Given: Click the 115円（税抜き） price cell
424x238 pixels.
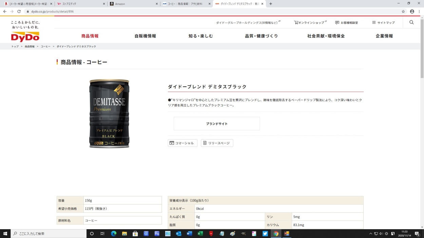Looking at the screenshot, I should [122, 209].
